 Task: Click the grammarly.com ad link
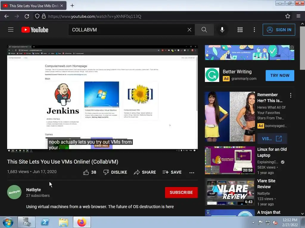(244, 78)
